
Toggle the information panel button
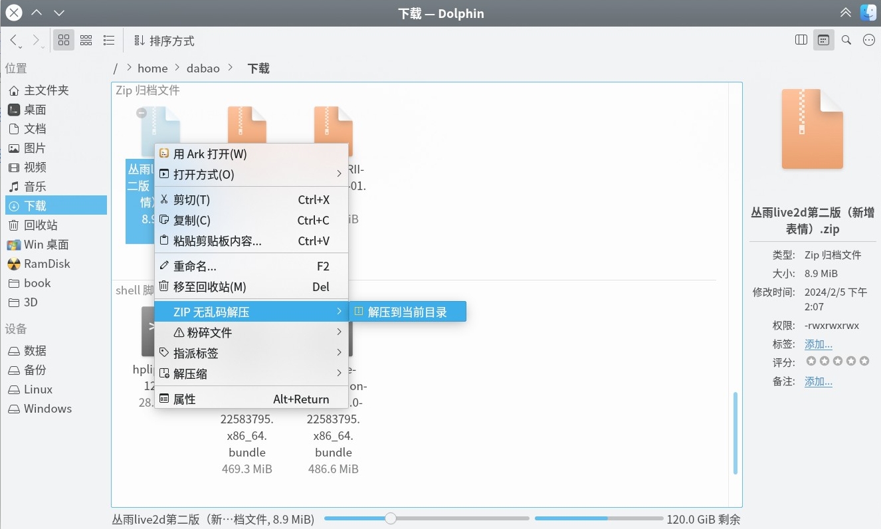pos(824,40)
